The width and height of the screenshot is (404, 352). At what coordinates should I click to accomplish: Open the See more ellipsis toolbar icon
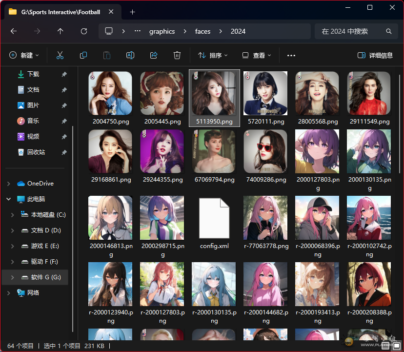tap(291, 55)
